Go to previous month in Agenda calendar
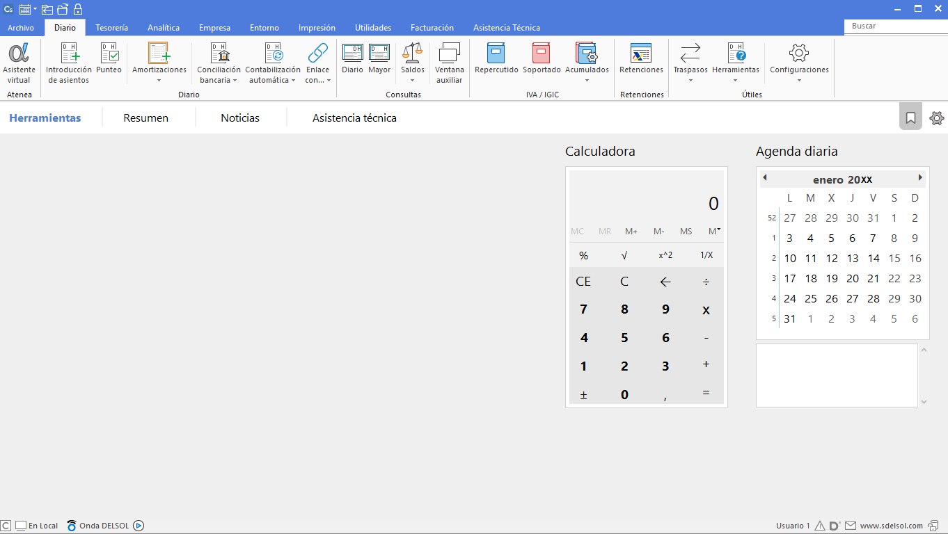The width and height of the screenshot is (948, 534). pos(765,177)
